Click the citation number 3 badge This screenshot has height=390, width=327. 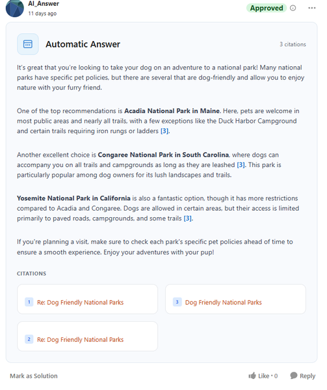[177, 302]
